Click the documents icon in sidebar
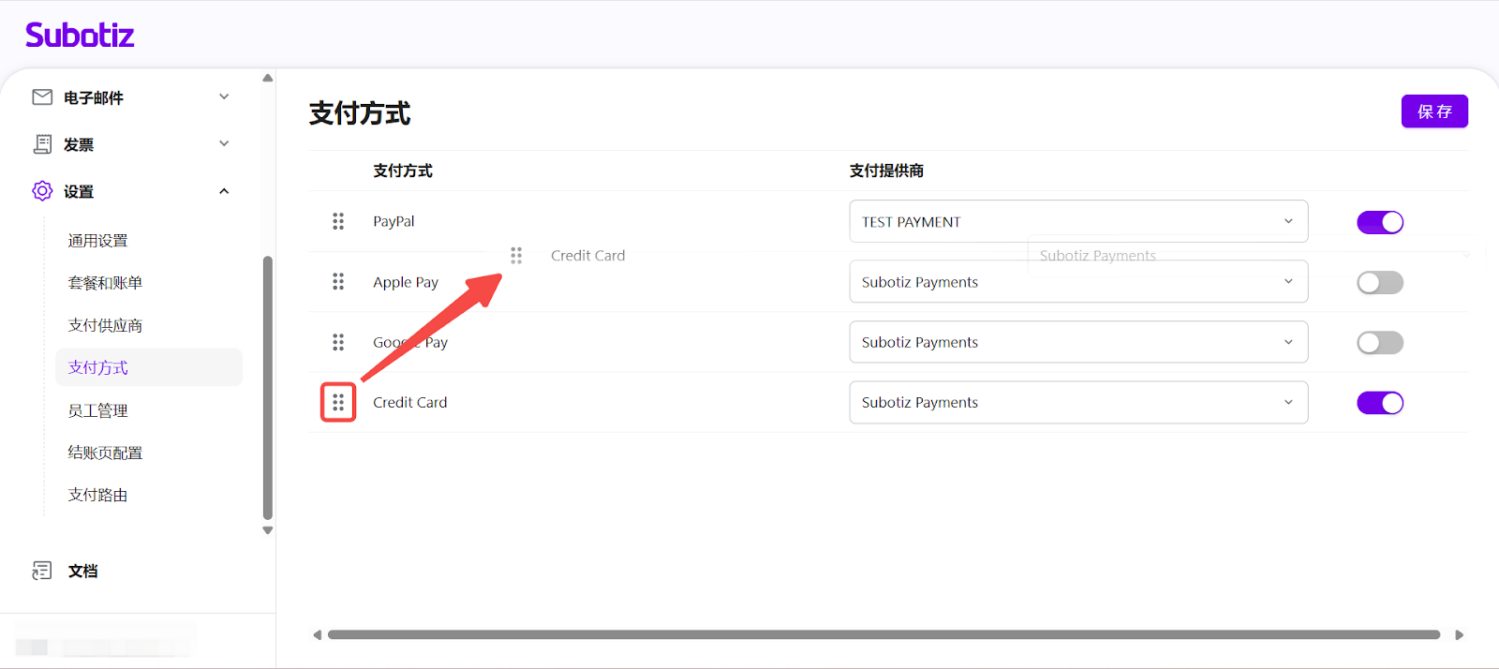Screen dimensions: 1499x669 click(42, 571)
